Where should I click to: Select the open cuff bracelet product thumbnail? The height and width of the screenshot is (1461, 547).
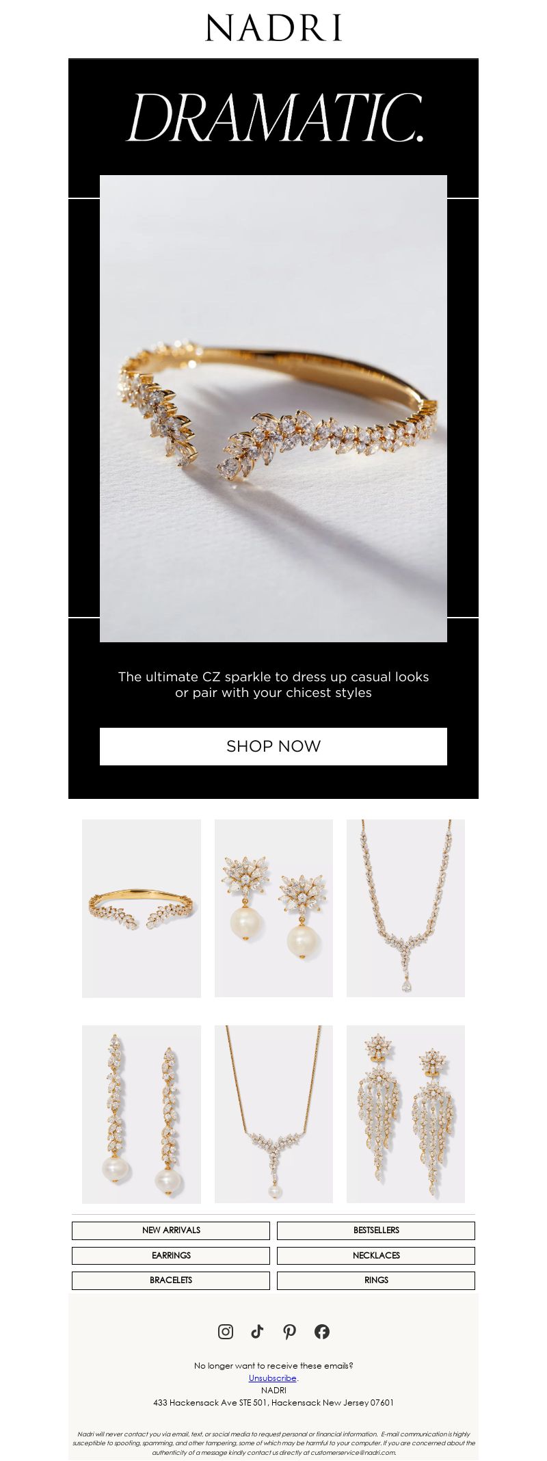(142, 908)
